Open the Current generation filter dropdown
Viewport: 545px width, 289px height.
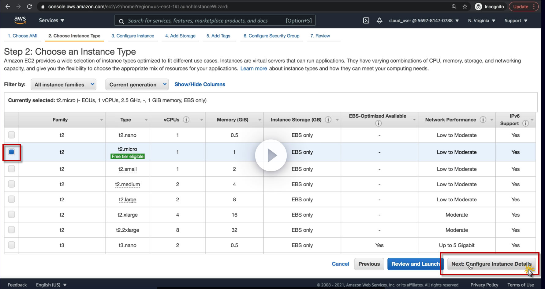[x=137, y=85]
